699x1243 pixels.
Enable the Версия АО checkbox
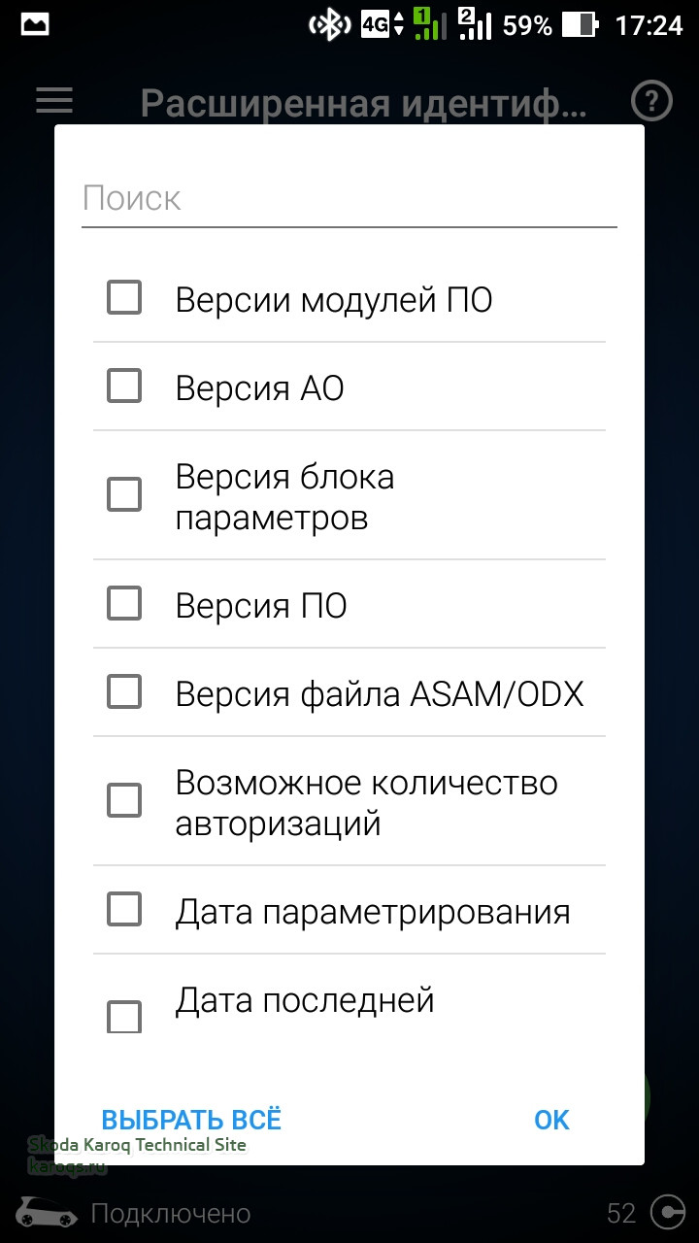pos(124,386)
